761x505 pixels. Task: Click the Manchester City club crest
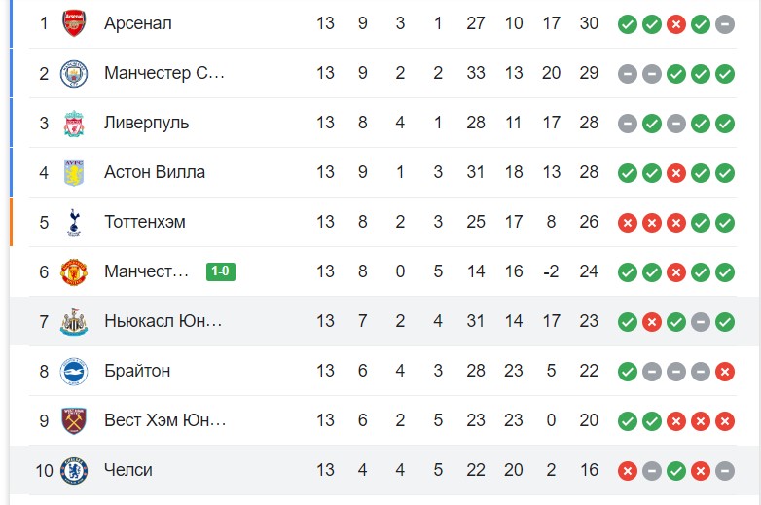point(74,73)
